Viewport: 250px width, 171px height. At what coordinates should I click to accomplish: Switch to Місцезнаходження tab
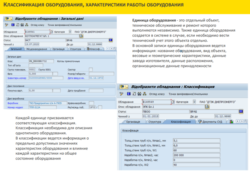[36, 49]
